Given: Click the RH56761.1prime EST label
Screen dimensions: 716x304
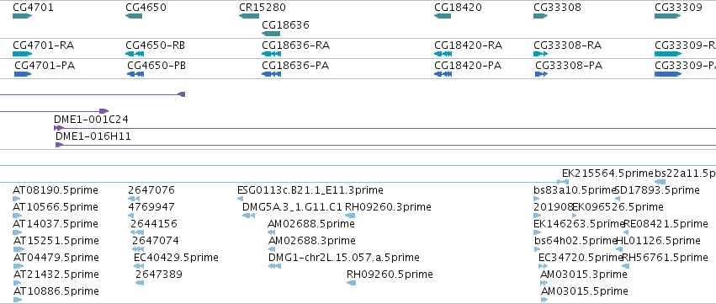Looking at the screenshot, I should click(666, 258).
